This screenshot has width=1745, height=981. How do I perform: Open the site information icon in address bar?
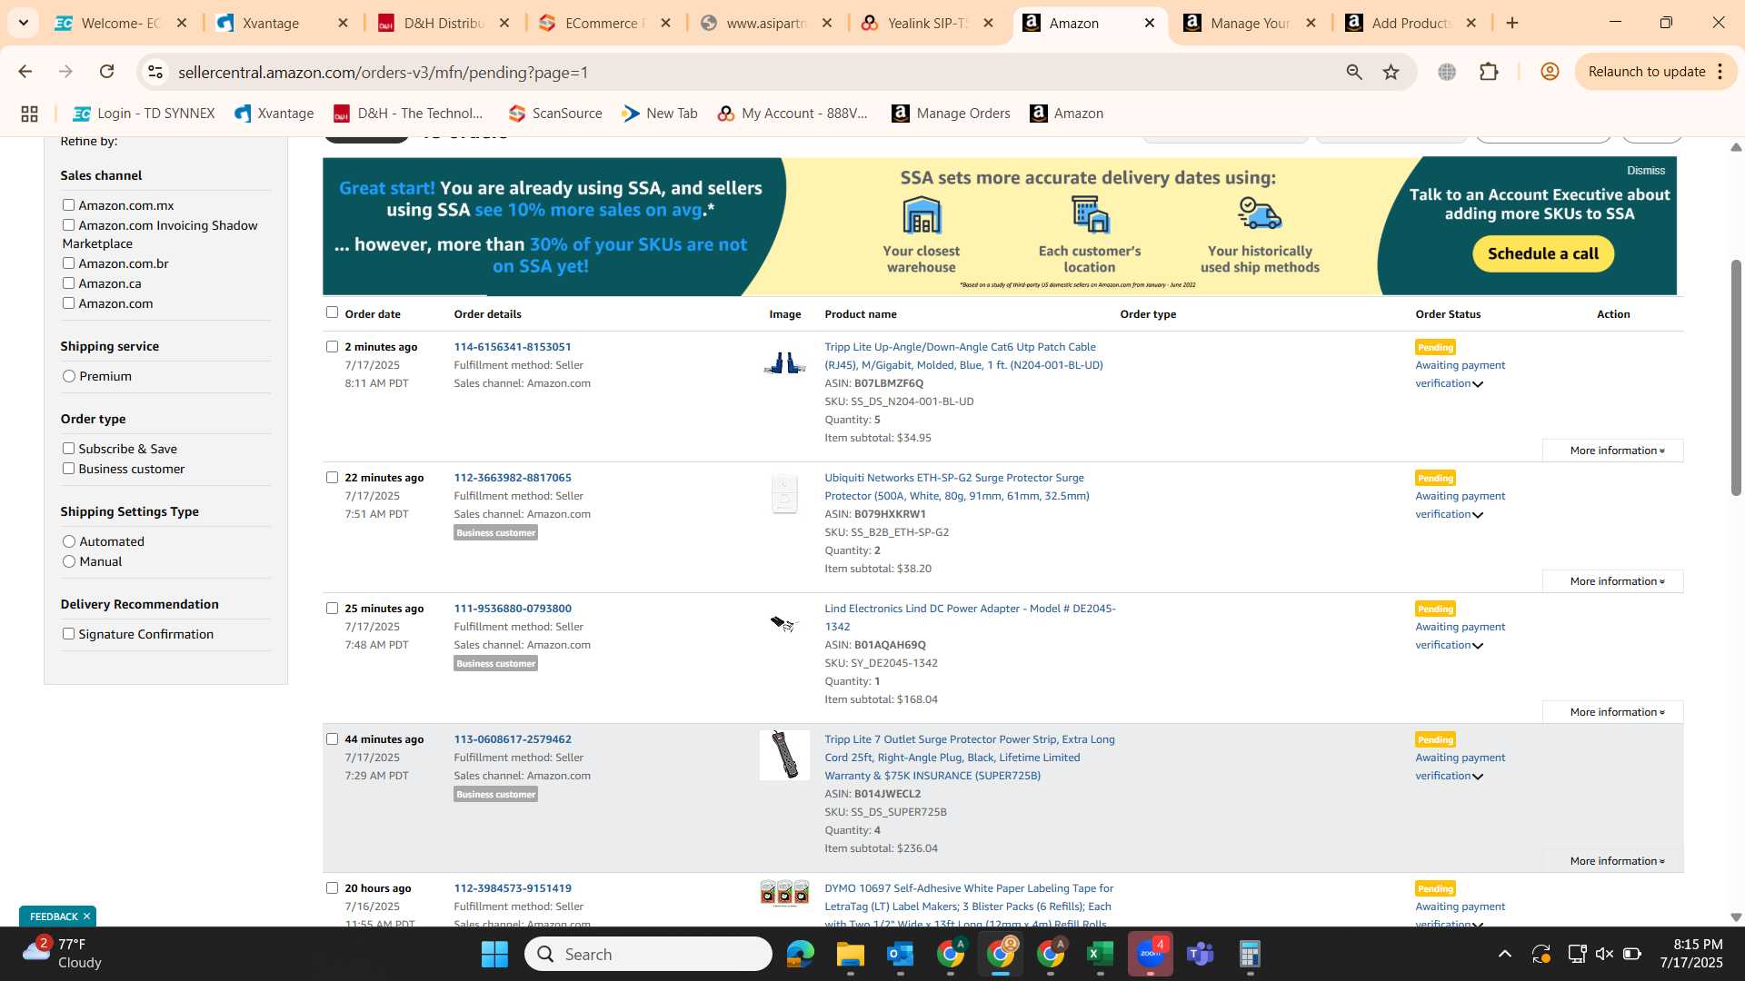[x=155, y=72]
